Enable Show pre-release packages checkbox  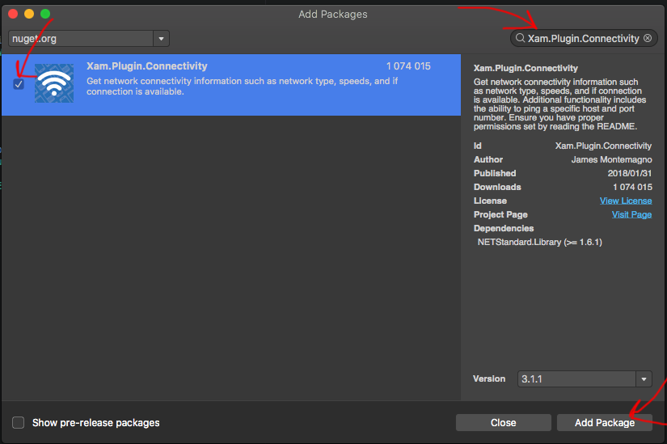(x=19, y=422)
